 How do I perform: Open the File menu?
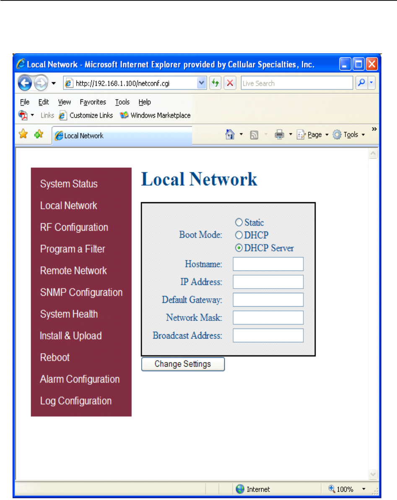click(25, 102)
